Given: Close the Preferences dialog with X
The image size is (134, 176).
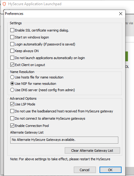Looking at the screenshot, I should (121, 14).
